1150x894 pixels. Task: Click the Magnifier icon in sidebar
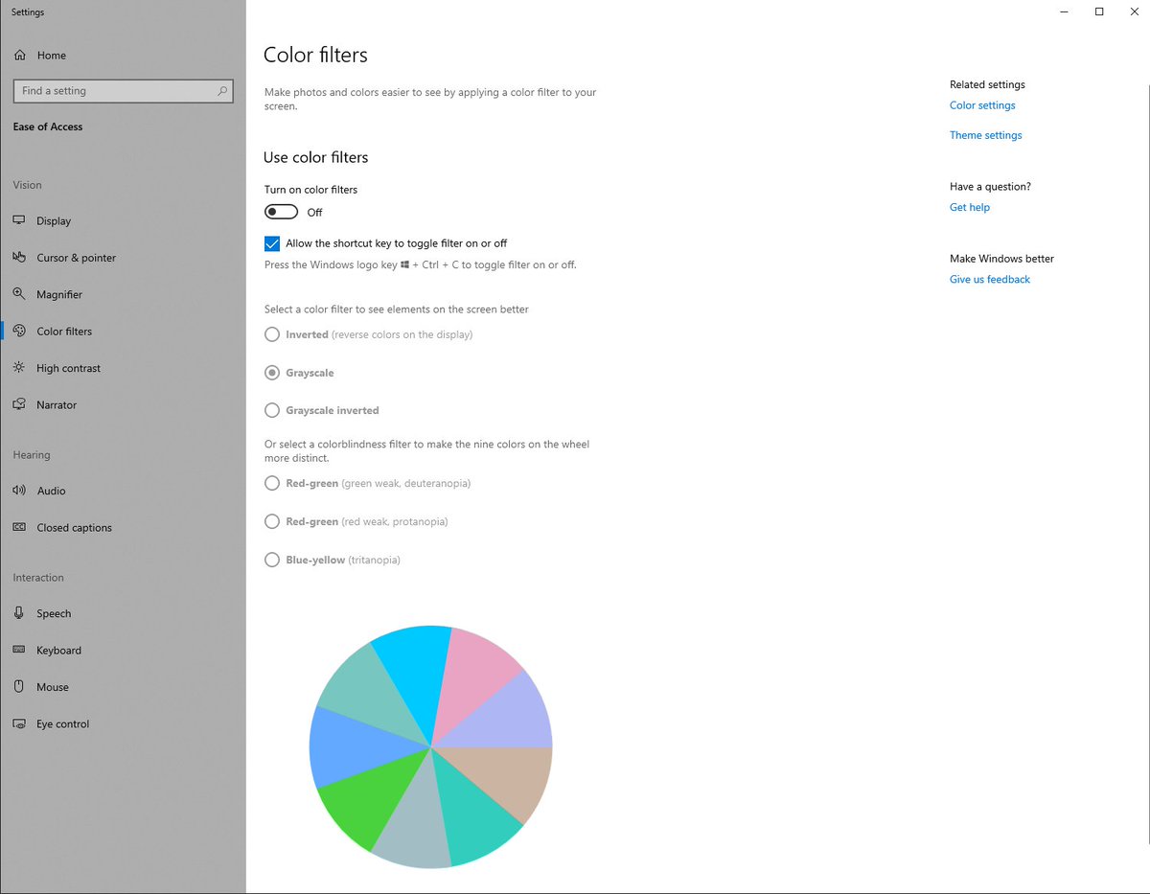[x=19, y=294]
